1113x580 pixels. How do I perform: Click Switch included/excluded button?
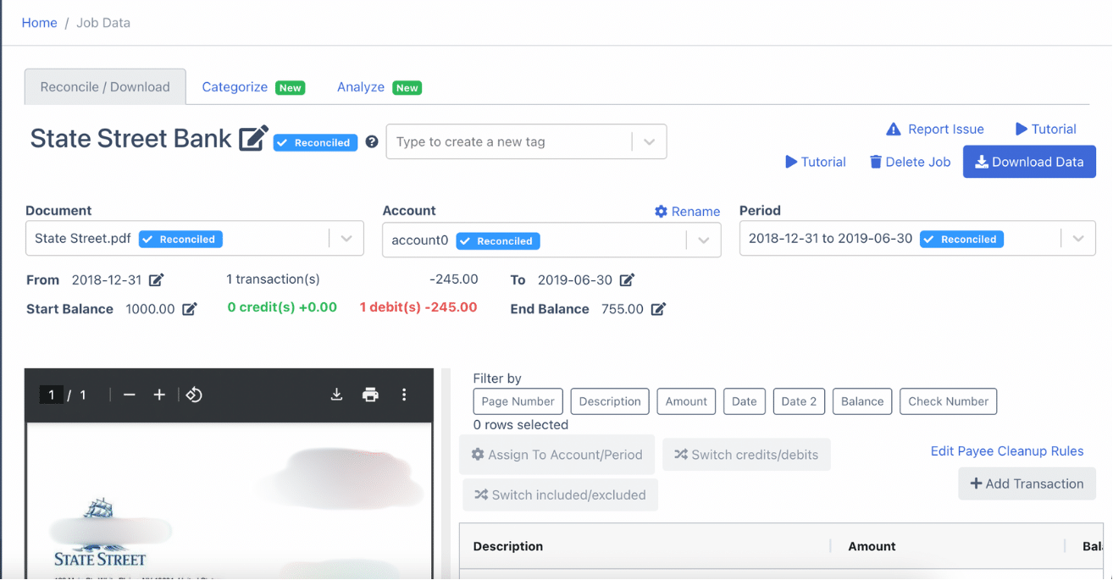[560, 494]
